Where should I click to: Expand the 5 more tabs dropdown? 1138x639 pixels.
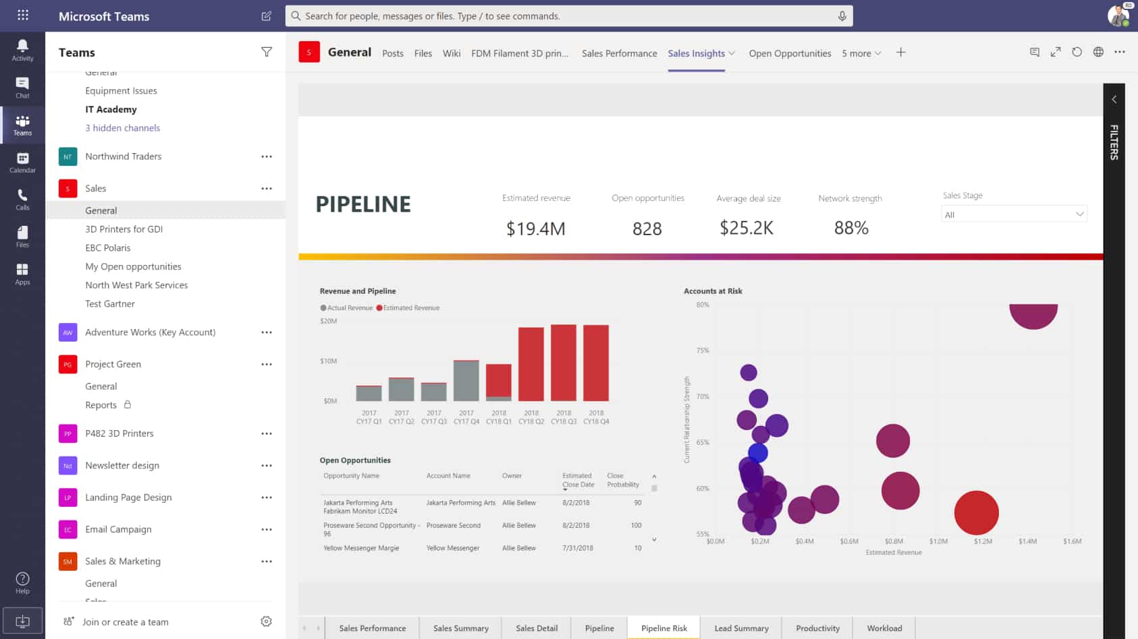click(861, 53)
